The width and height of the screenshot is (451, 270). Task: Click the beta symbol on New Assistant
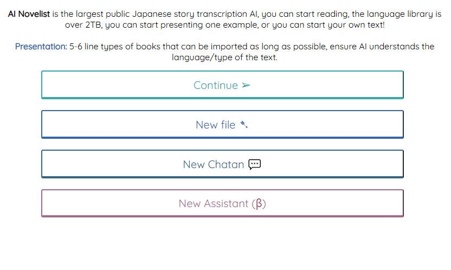260,204
